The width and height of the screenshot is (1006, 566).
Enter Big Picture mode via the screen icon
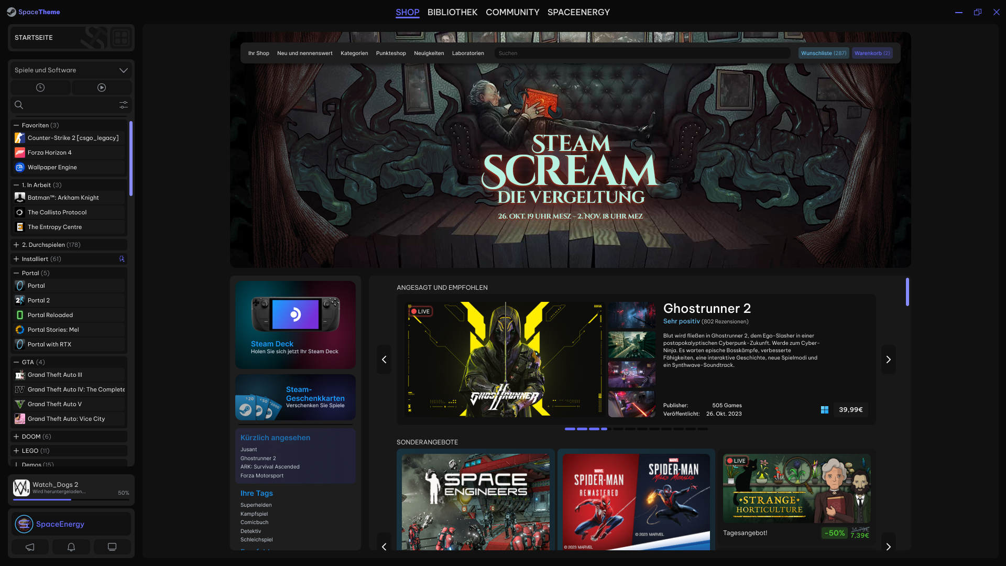coord(112,547)
